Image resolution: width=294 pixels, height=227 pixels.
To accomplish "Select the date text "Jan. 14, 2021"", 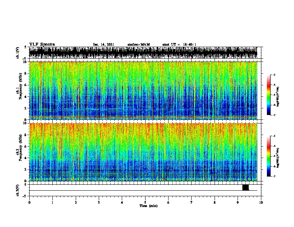I will (x=104, y=45).
